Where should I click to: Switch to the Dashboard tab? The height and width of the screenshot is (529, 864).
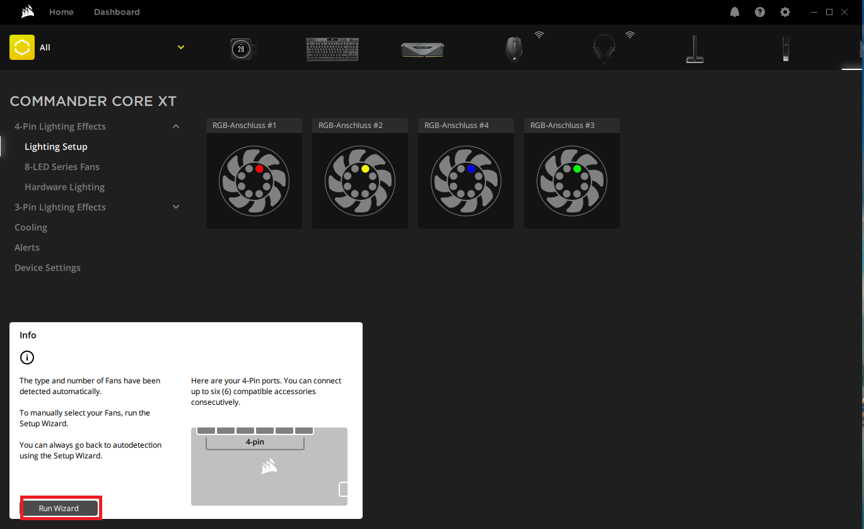click(117, 12)
